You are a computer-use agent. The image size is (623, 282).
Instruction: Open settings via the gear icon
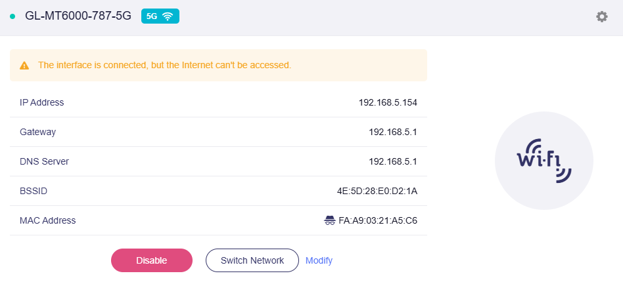coord(601,16)
